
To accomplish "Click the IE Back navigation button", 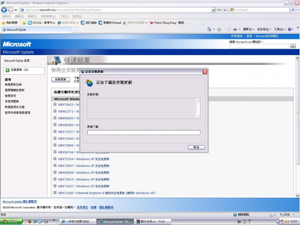I will pyautogui.click(x=4, y=10).
